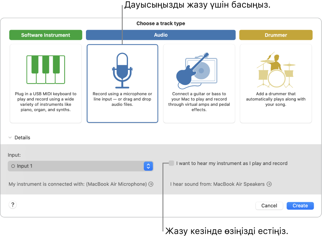Open the Input 1 dropdown menu
This screenshot has height=238, width=322.
(x=81, y=166)
